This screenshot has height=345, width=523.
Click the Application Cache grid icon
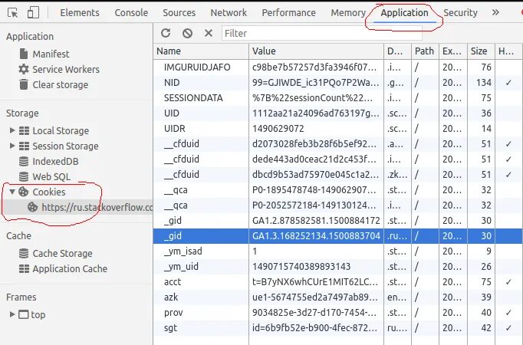24,268
